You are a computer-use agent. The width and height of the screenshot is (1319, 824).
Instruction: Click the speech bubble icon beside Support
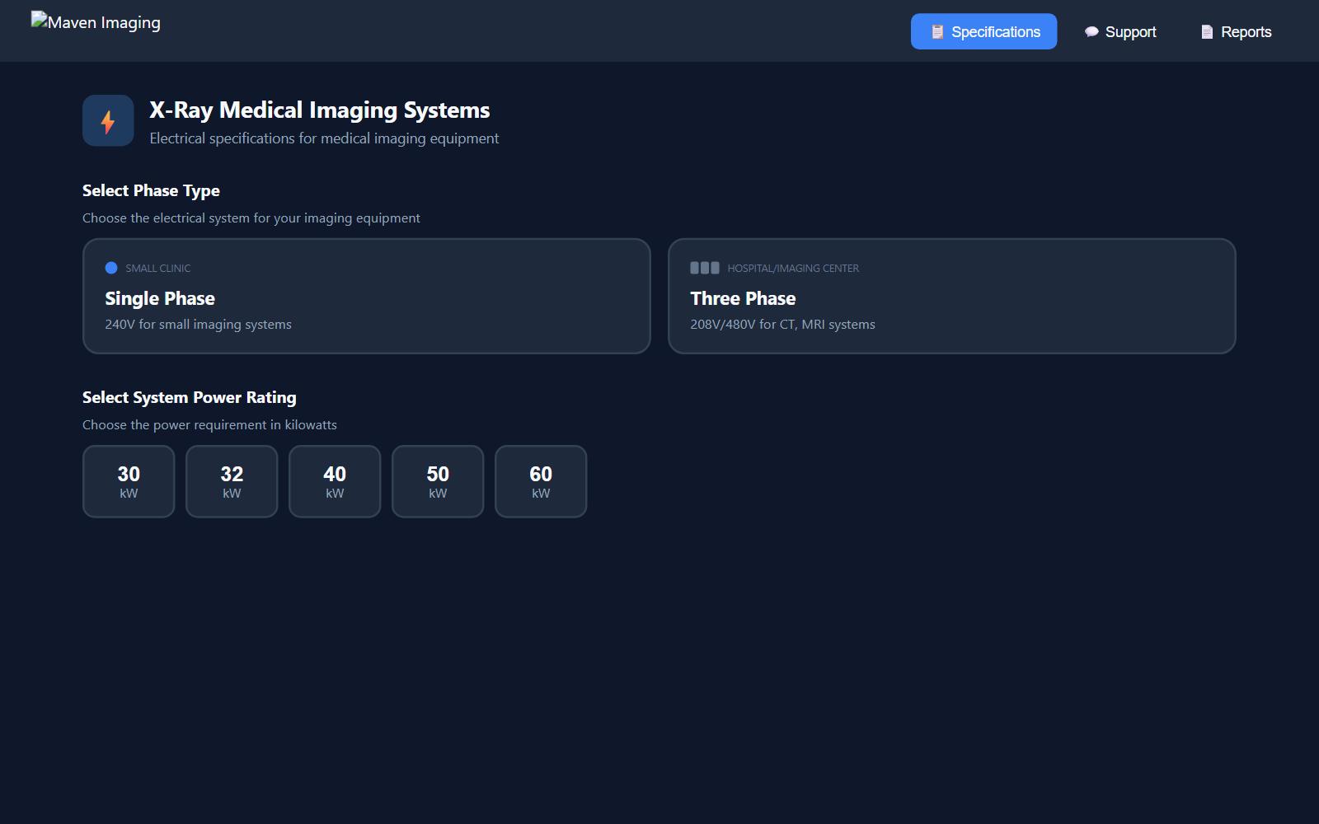click(1091, 32)
